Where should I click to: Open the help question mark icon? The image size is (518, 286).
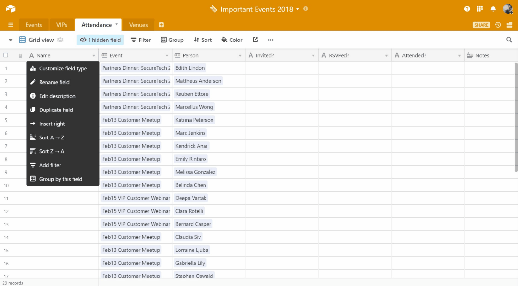click(x=467, y=9)
